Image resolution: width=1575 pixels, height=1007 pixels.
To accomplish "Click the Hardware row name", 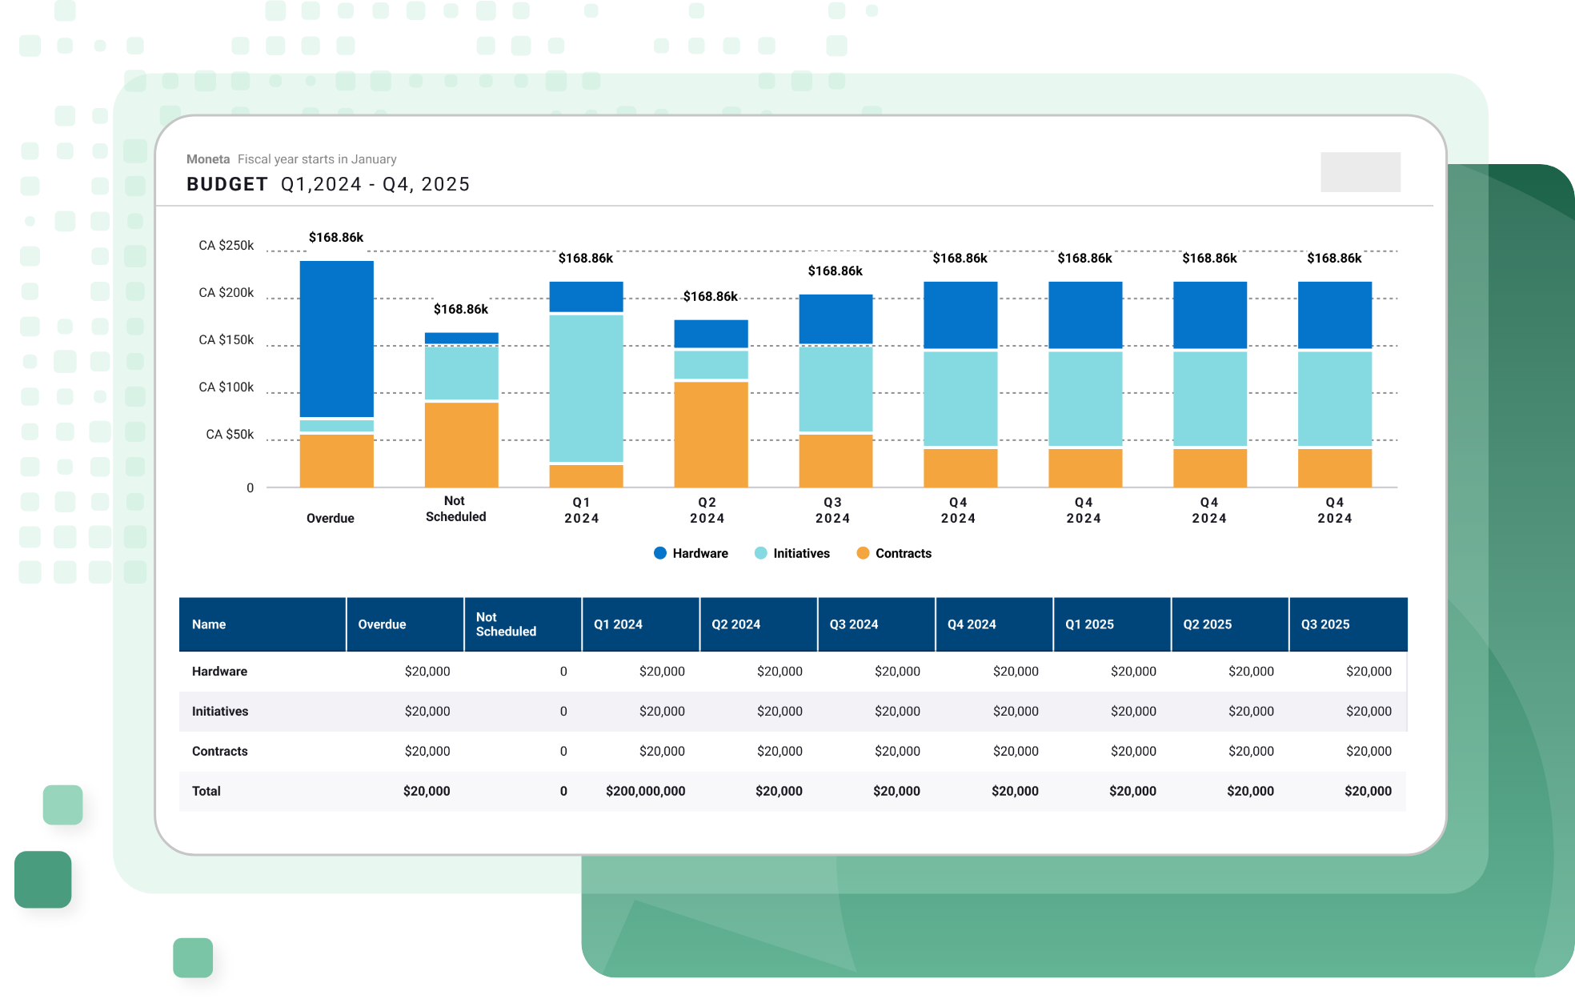I will tap(219, 672).
